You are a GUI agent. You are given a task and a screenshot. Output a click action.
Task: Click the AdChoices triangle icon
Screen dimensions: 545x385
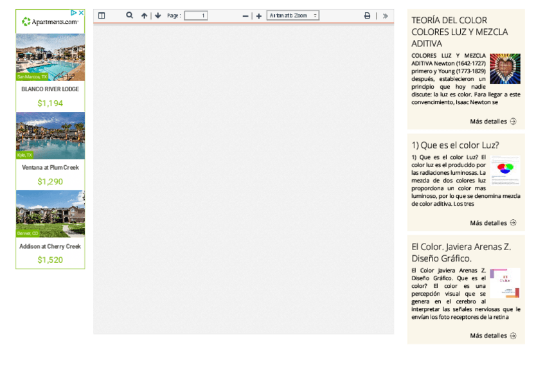pyautogui.click(x=74, y=12)
